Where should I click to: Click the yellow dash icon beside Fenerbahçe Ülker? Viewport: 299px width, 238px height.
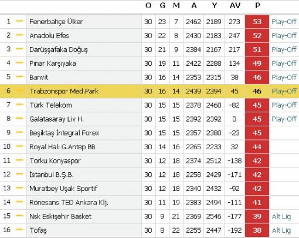click(x=19, y=21)
